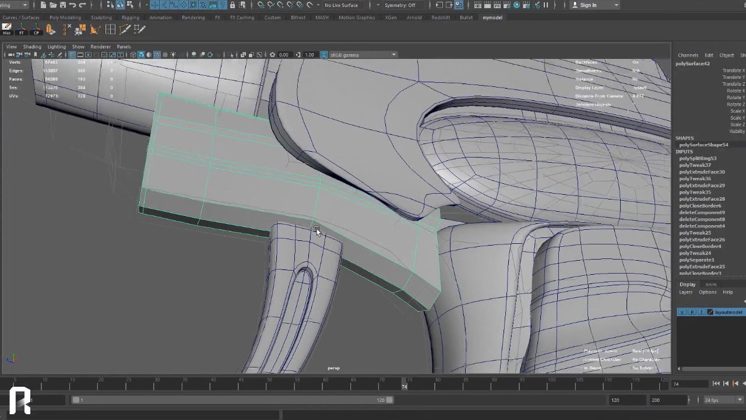Toggle the P playback box on layoutmodel layer
The height and width of the screenshot is (420, 746).
click(x=692, y=312)
